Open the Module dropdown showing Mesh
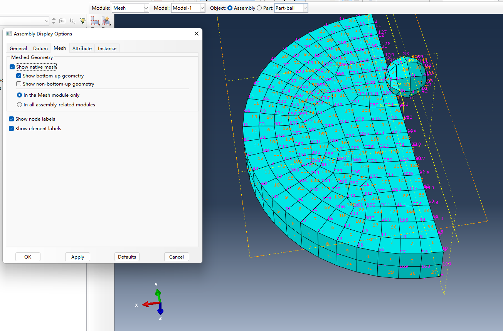The width and height of the screenshot is (503, 331). pos(131,8)
